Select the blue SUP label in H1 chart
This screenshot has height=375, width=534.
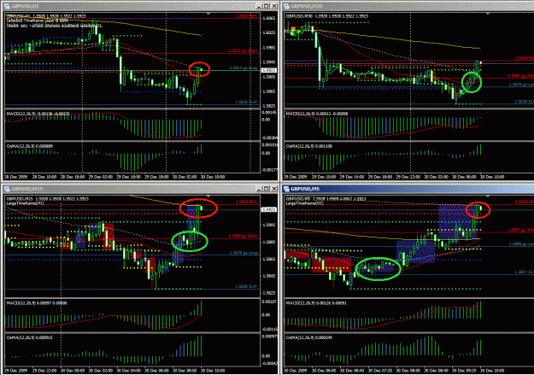point(246,102)
